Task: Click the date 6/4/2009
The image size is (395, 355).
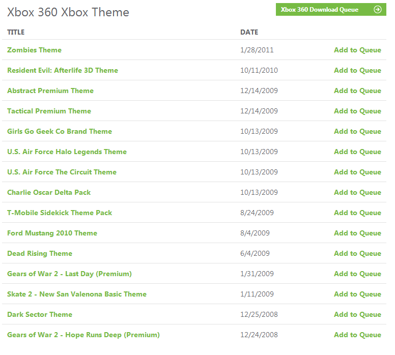Action: tap(255, 254)
